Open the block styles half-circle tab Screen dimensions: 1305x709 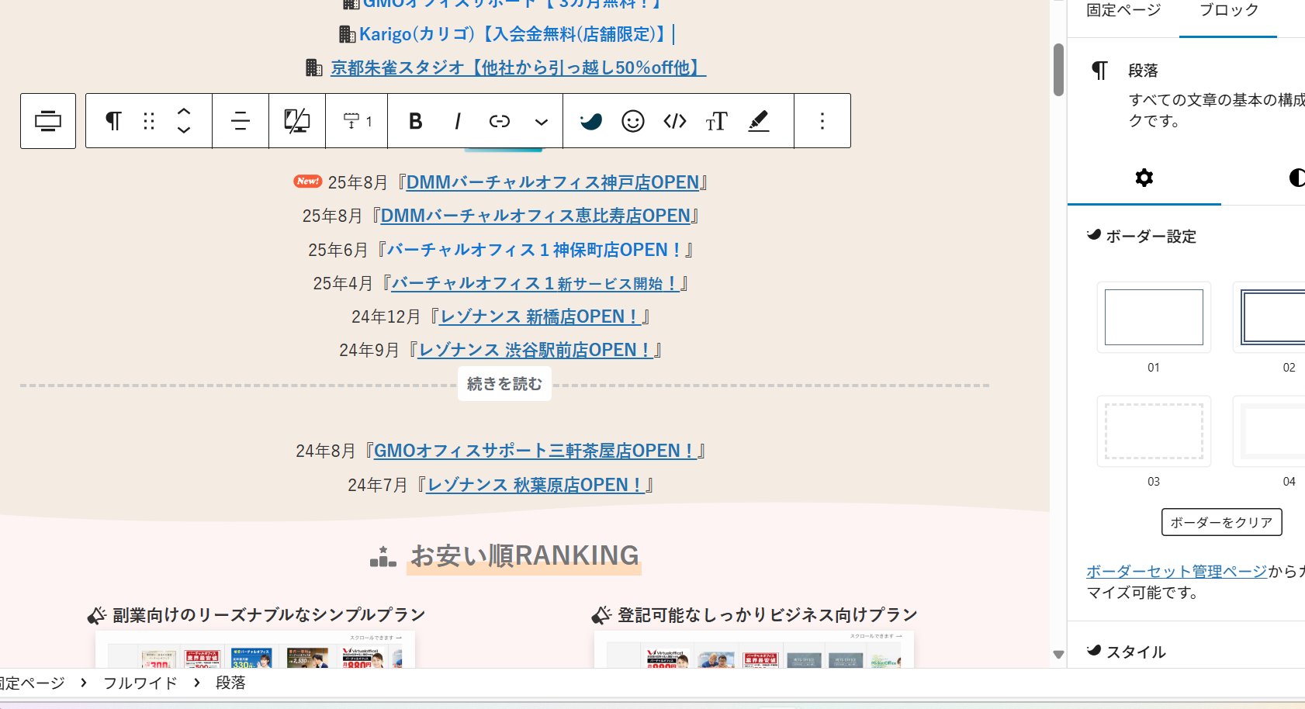click(1296, 178)
